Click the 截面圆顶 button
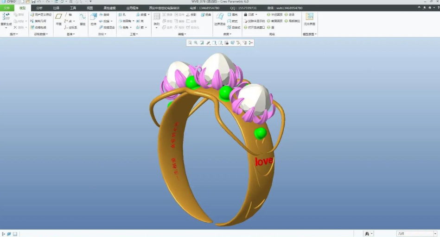The image size is (440, 237). pos(275,21)
